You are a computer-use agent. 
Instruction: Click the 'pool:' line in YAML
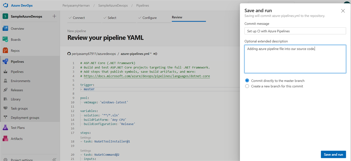[85, 98]
